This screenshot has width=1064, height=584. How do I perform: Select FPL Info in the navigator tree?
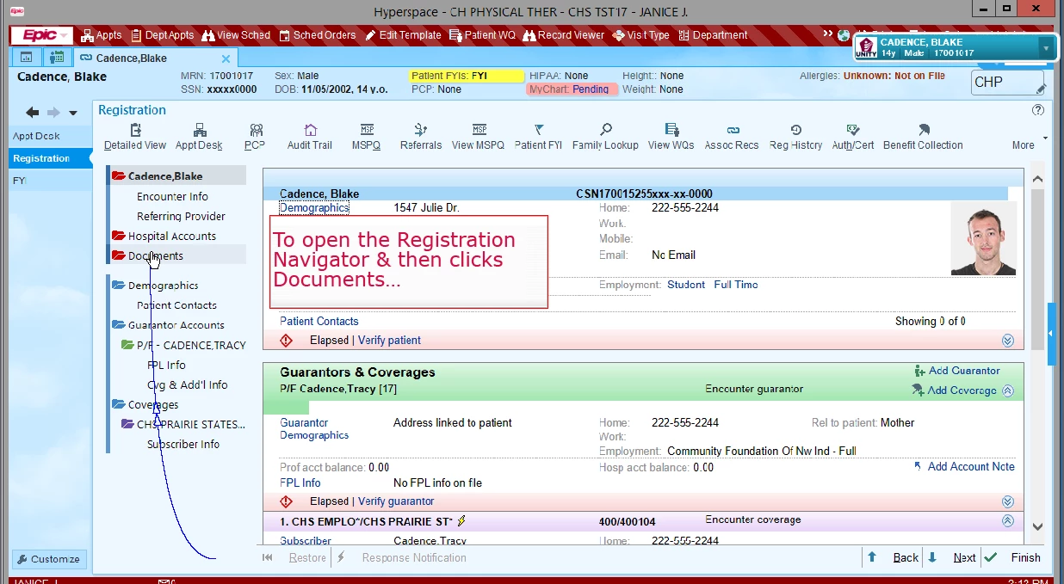click(x=166, y=365)
